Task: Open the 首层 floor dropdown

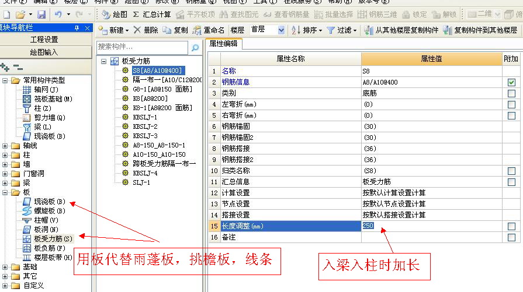Action: [x=281, y=30]
